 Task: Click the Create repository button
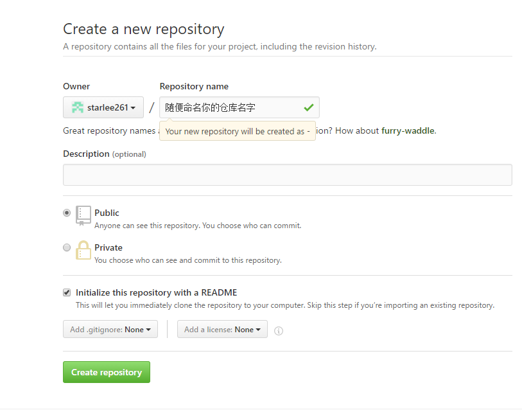point(107,372)
